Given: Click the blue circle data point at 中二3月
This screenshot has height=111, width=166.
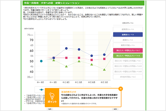Looking at the screenshot, I should pyautogui.click(x=79, y=50).
